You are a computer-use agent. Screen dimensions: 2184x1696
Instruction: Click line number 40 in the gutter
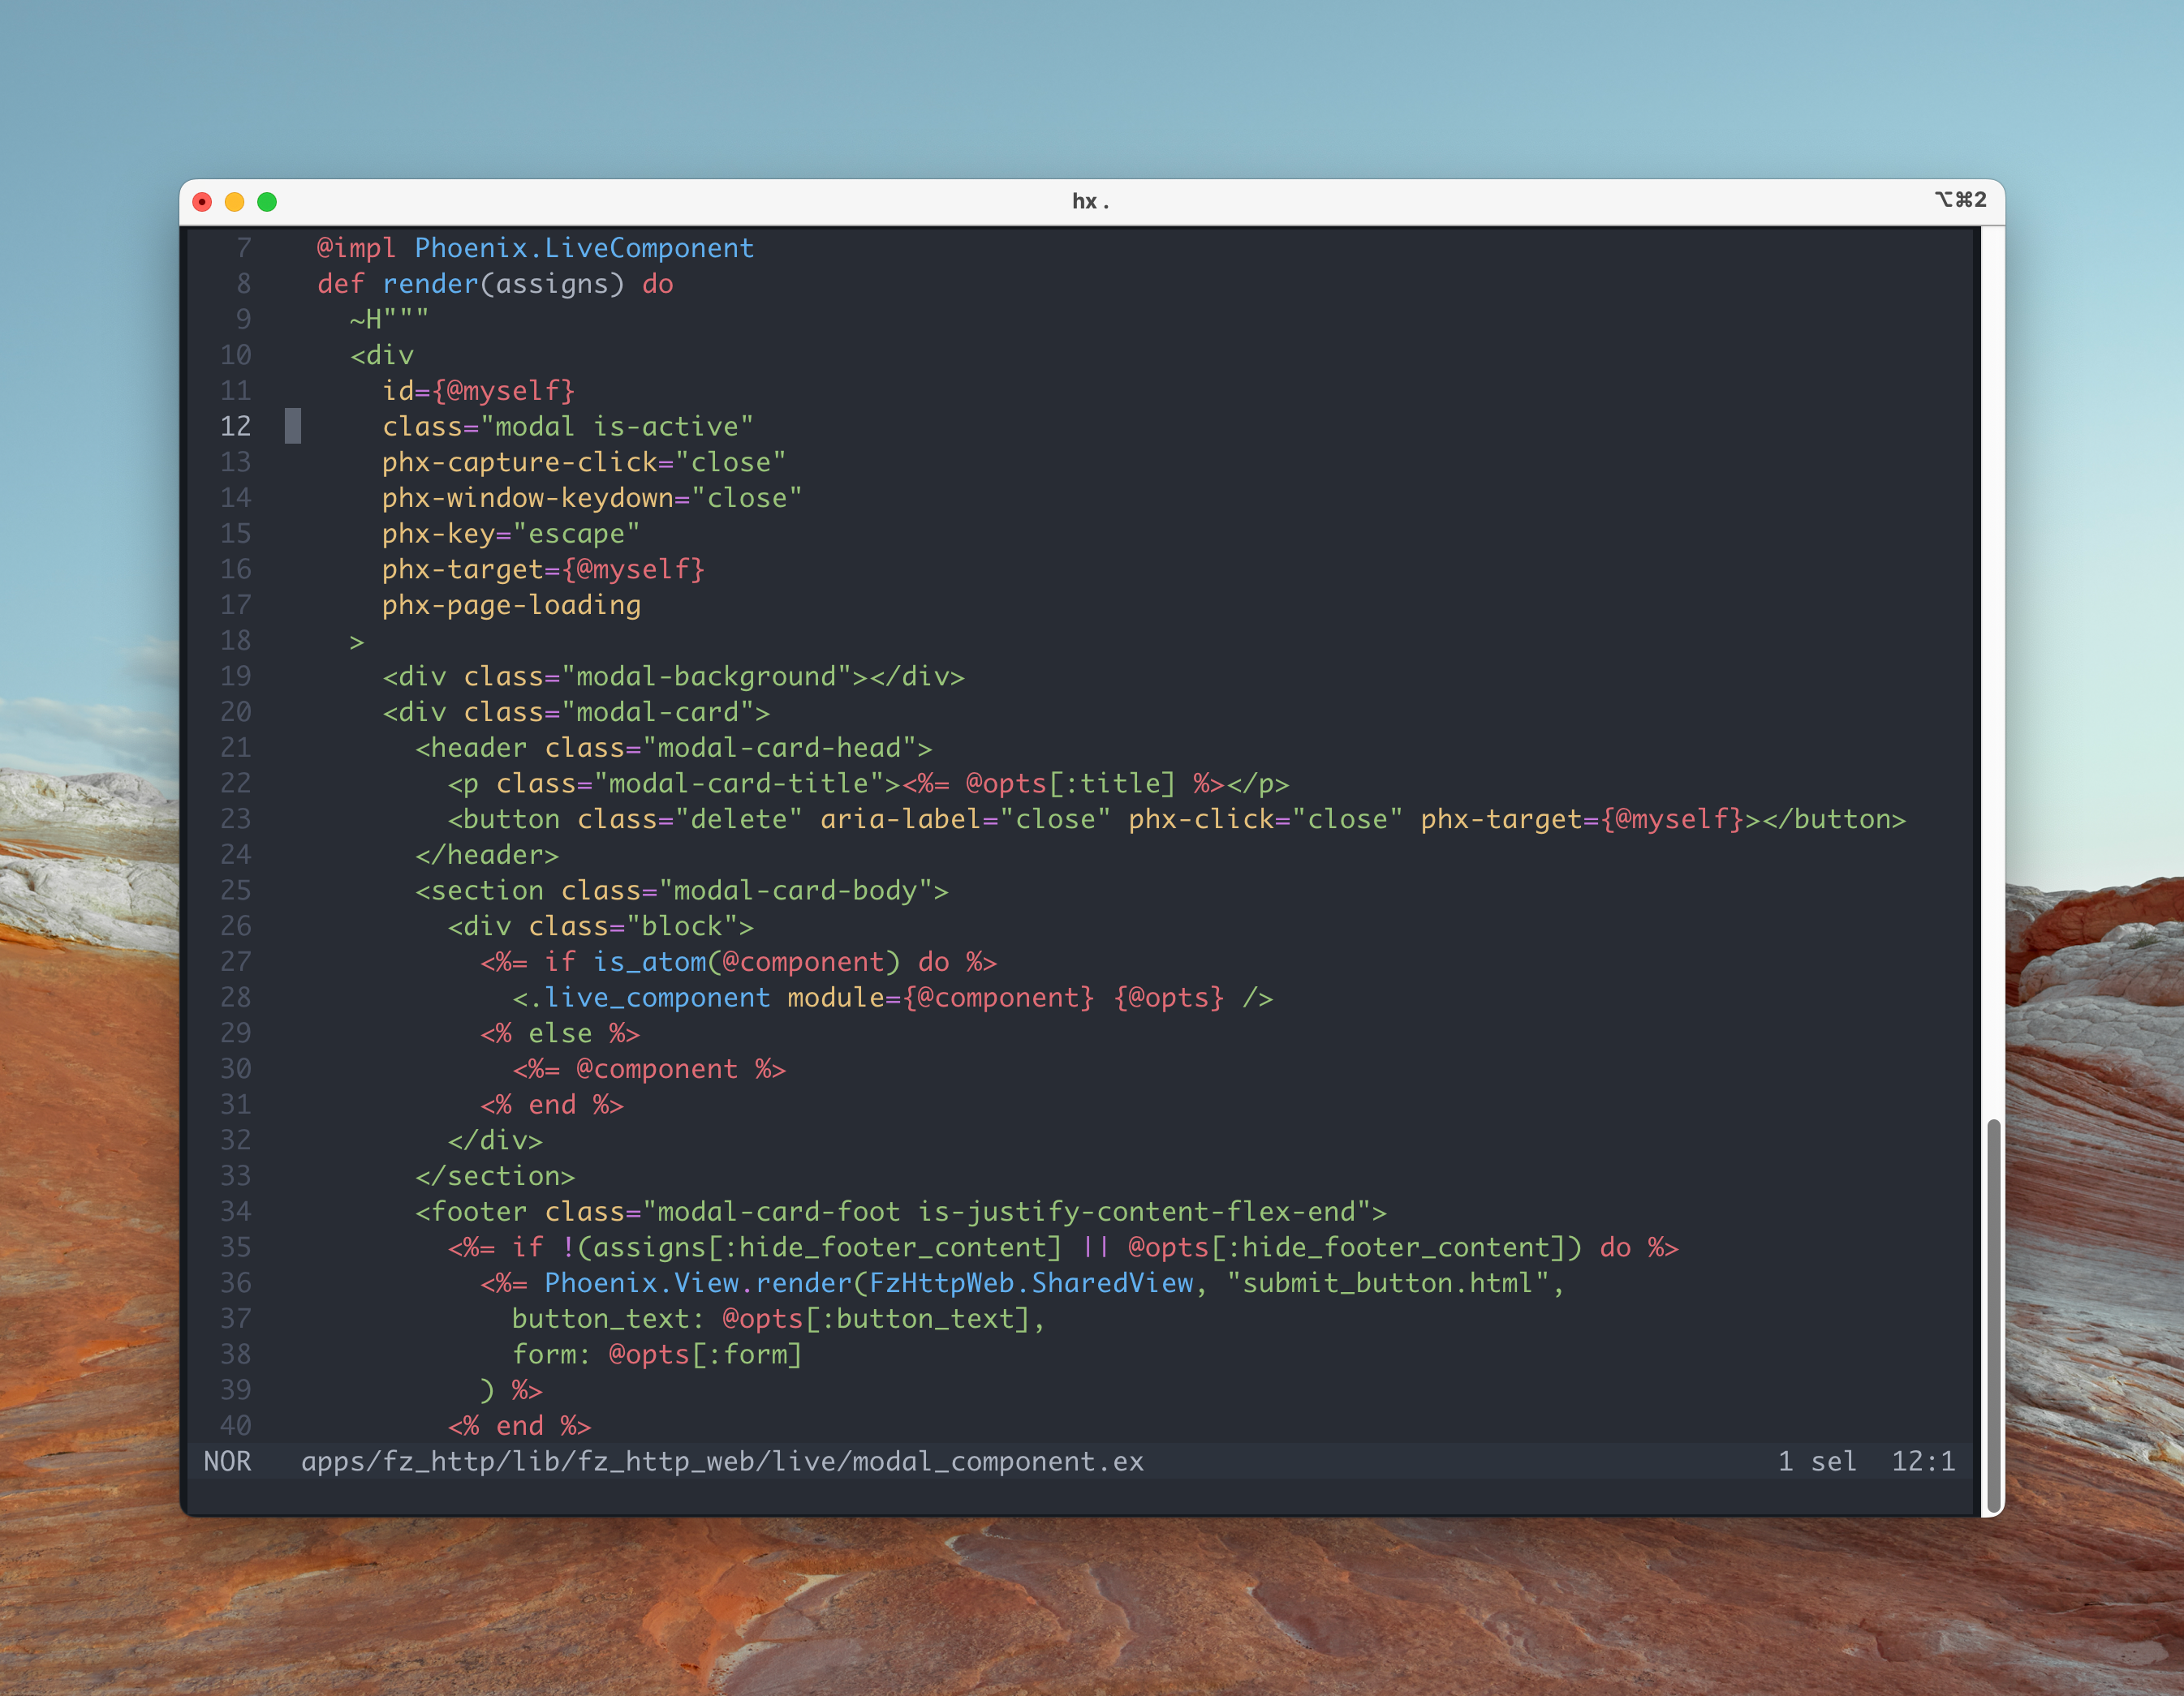[236, 1425]
